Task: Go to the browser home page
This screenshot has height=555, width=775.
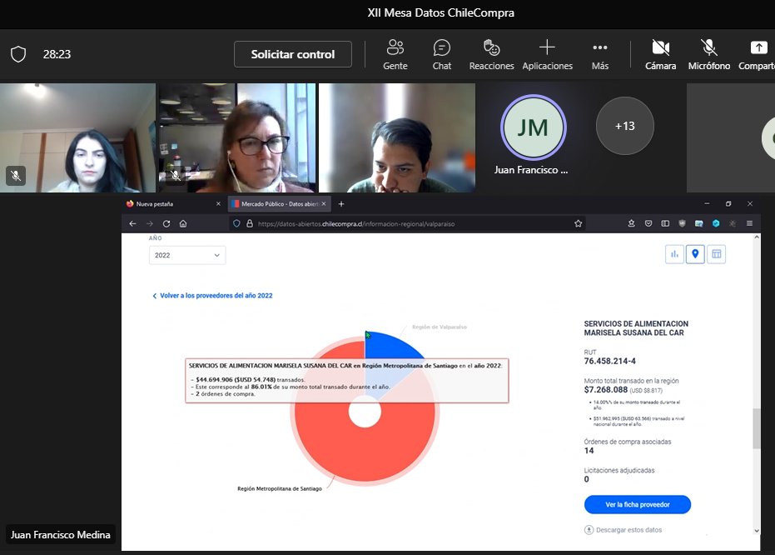Action: click(x=183, y=223)
